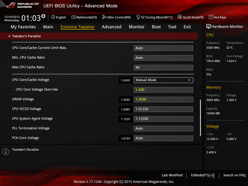Click Last Modified button
Screen dimensions: 248x186
coord(172,175)
